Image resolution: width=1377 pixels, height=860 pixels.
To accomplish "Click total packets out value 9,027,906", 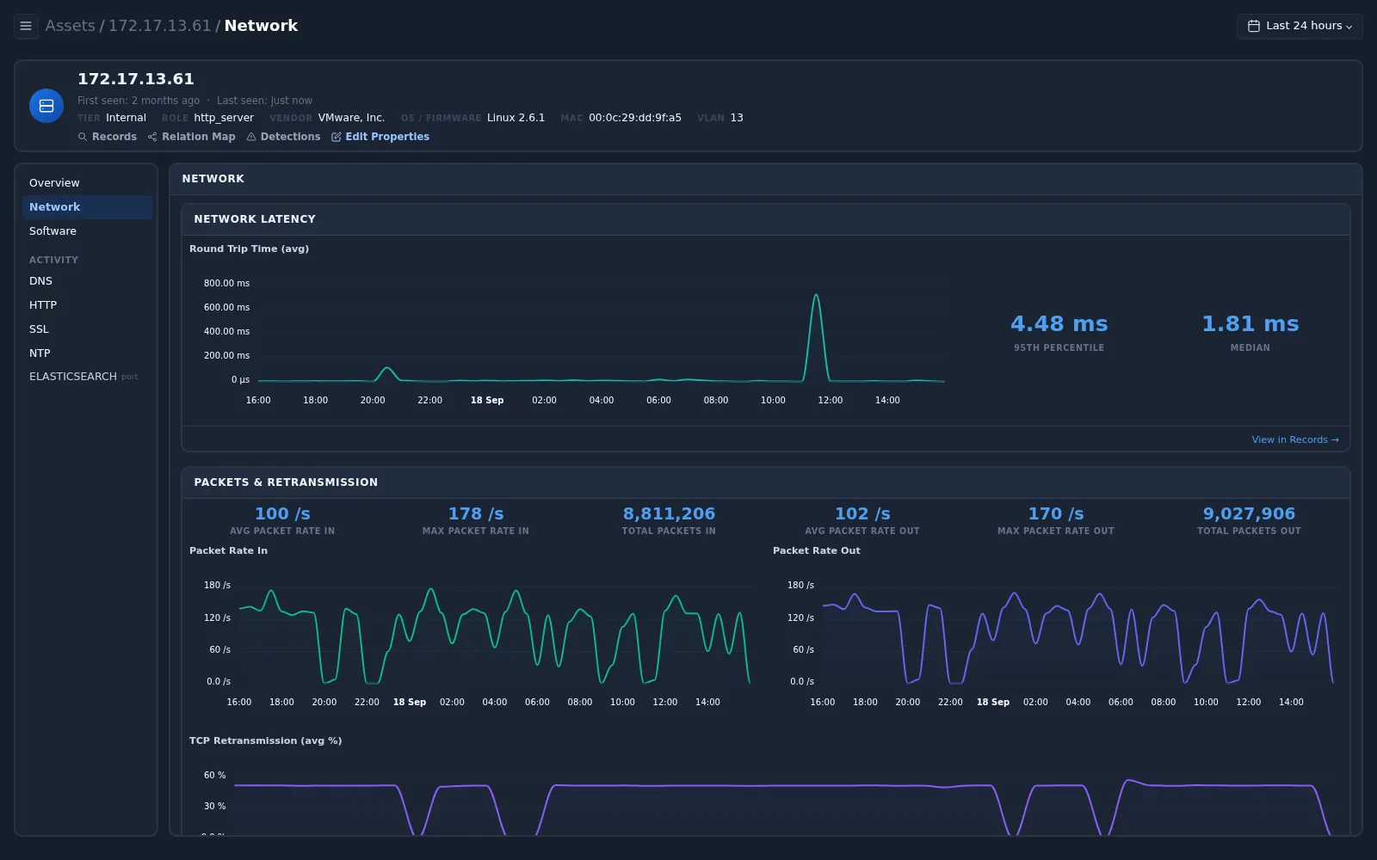I will point(1249,513).
